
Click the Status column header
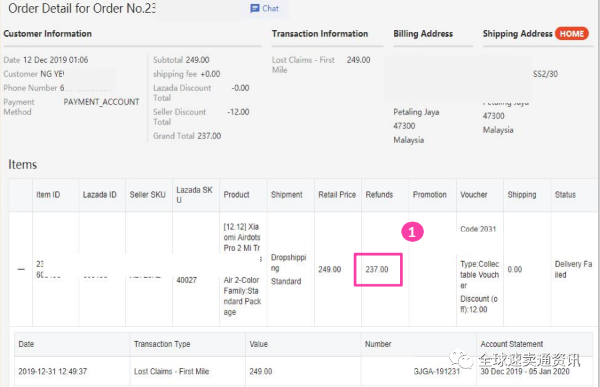[565, 194]
